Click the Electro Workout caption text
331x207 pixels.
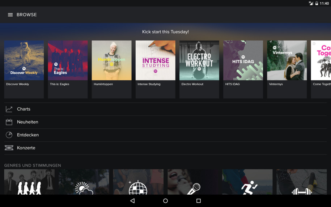[192, 84]
